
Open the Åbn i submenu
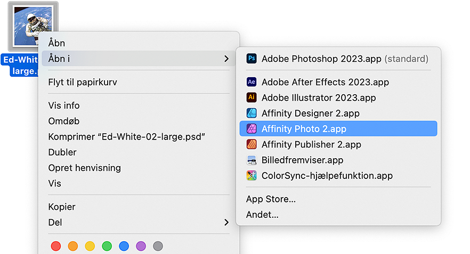[x=139, y=59]
